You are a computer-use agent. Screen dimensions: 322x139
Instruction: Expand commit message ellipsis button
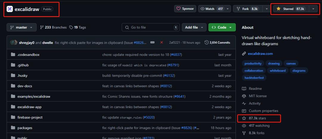click(x=152, y=42)
